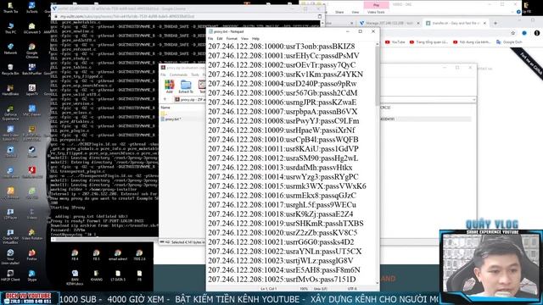Click the Fork me on GitHub ribbon

click(x=528, y=64)
